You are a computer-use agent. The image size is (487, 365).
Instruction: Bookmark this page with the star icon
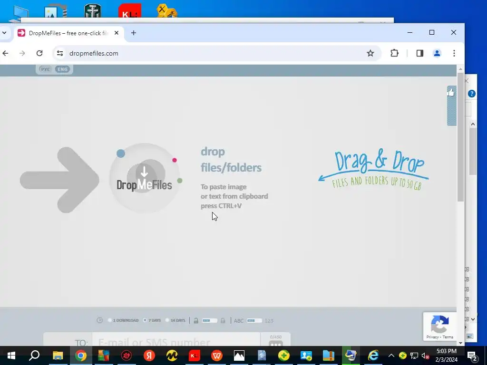(370, 53)
